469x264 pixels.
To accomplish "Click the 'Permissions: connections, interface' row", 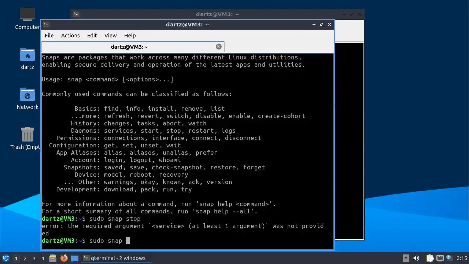I will pyautogui.click(x=159, y=138).
